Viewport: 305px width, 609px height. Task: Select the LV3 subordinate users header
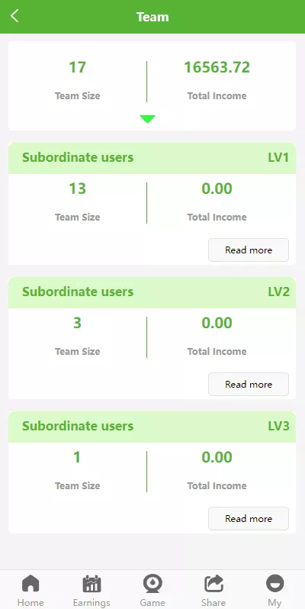click(152, 427)
